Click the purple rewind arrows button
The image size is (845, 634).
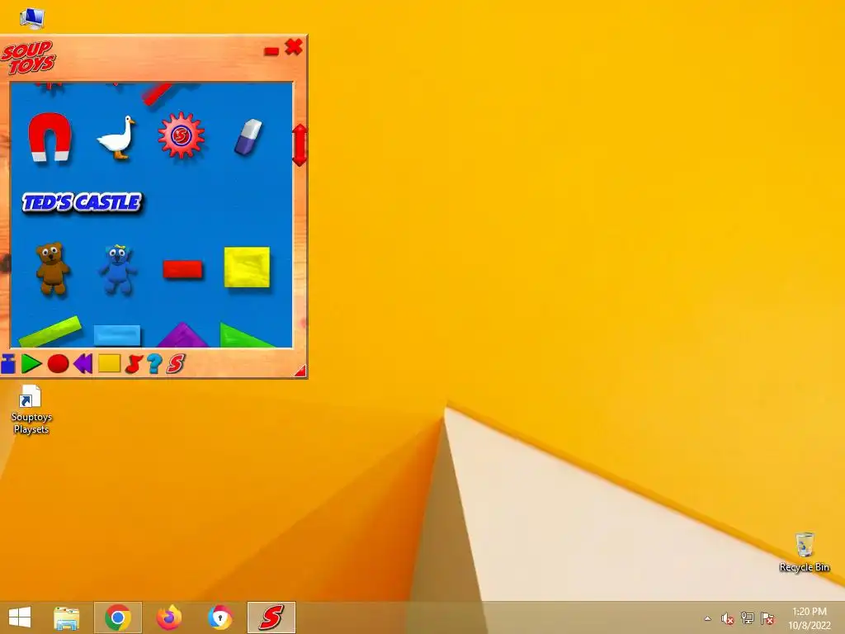click(x=83, y=364)
